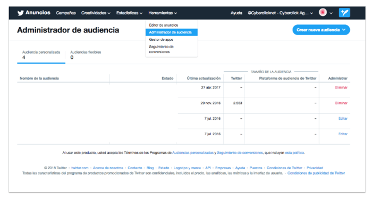The height and width of the screenshot is (202, 372).
Task: Switch to Audiencias flexibles tab
Action: pyautogui.click(x=86, y=55)
